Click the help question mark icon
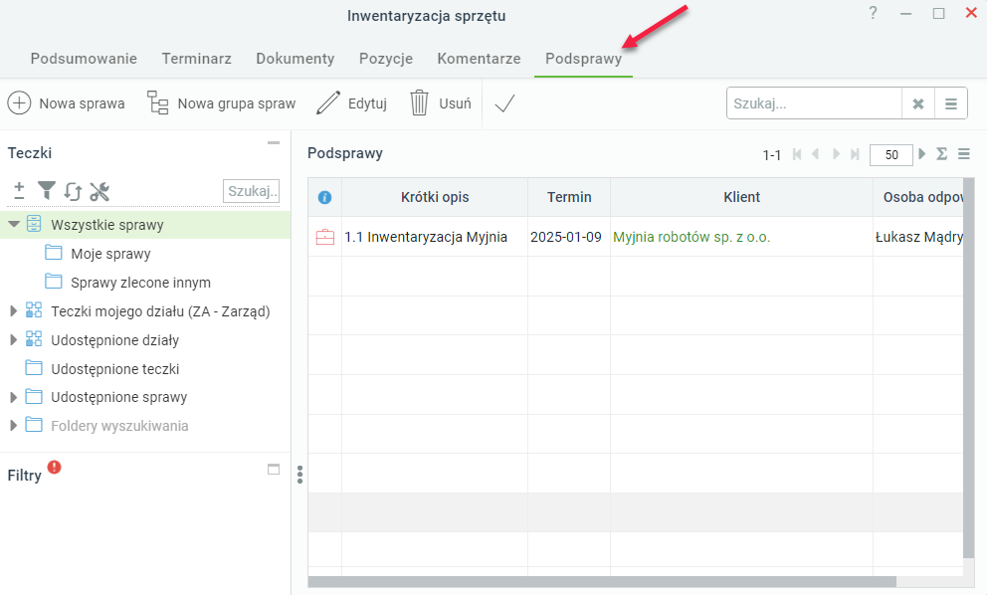Screen dimensions: 987x595 tap(873, 13)
